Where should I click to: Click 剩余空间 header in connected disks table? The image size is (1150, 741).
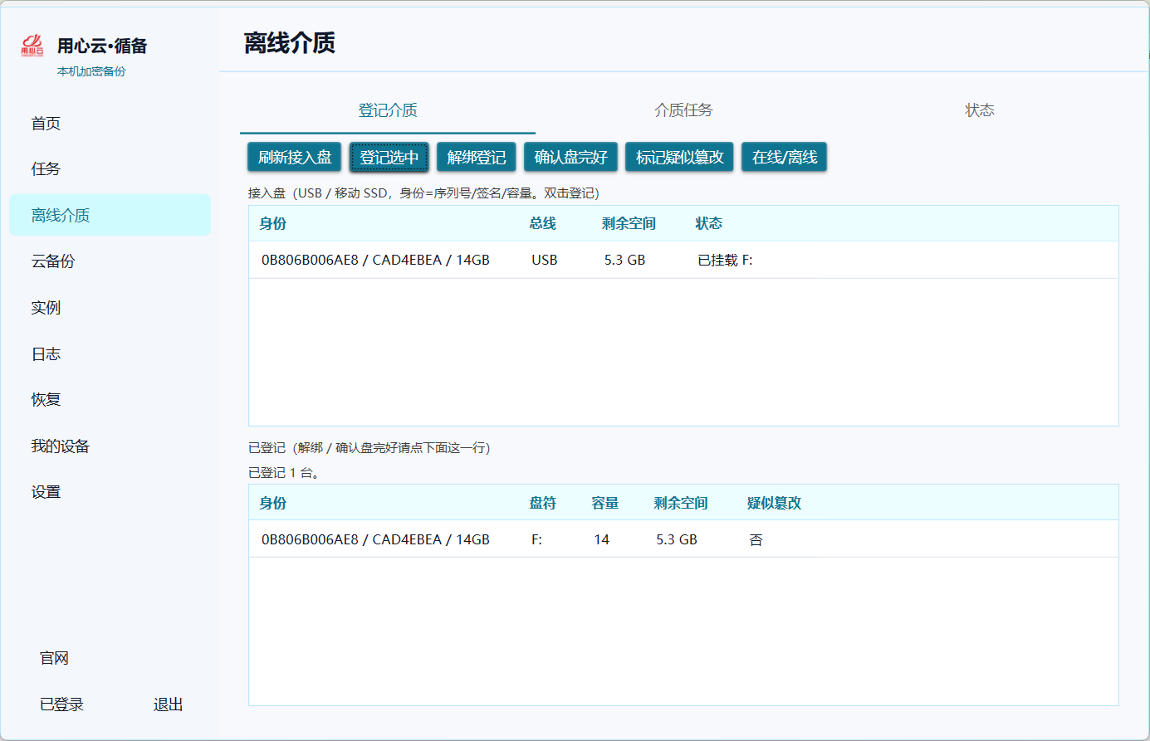629,223
